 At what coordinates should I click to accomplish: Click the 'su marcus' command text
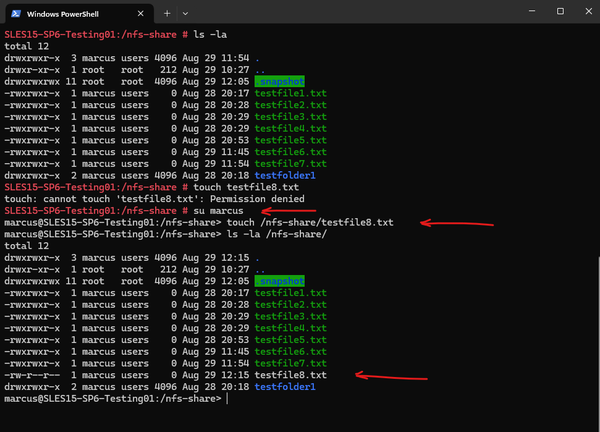[218, 211]
